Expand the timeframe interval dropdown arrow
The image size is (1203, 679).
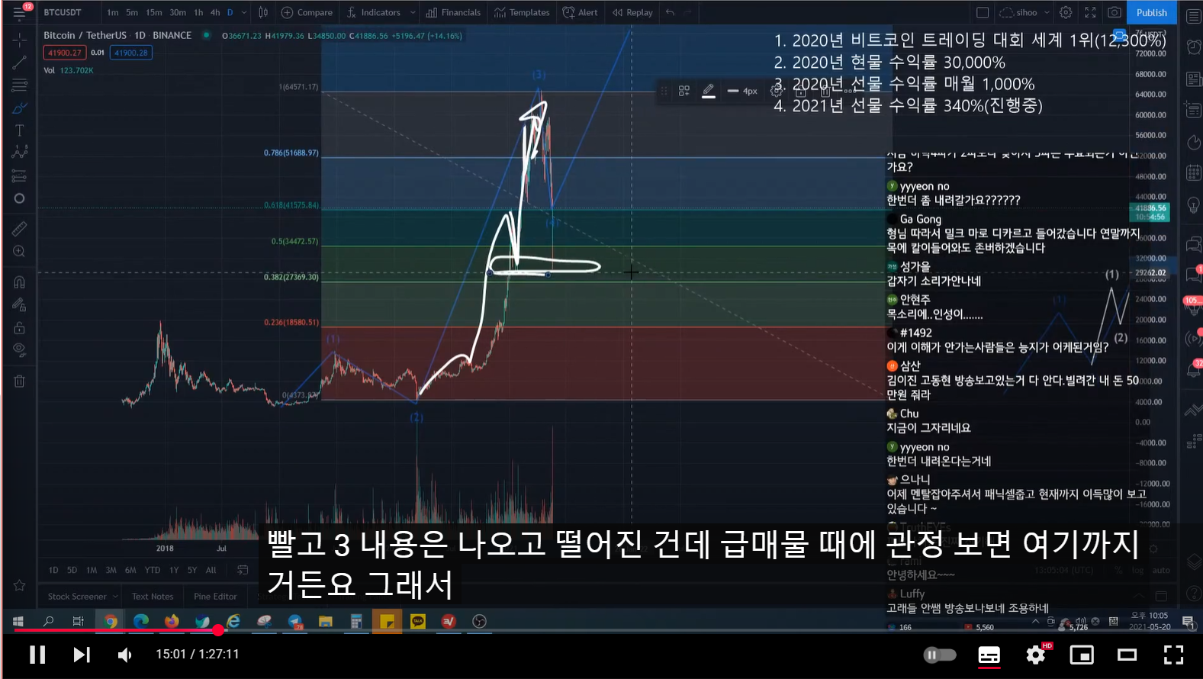(244, 12)
